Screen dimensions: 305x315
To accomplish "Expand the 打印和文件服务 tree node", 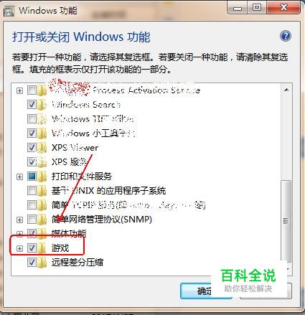I will click(19, 177).
